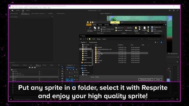Open Premiere Workspaces icon at top right
Image resolution: width=189 pixels, height=106 pixels.
click(170, 11)
